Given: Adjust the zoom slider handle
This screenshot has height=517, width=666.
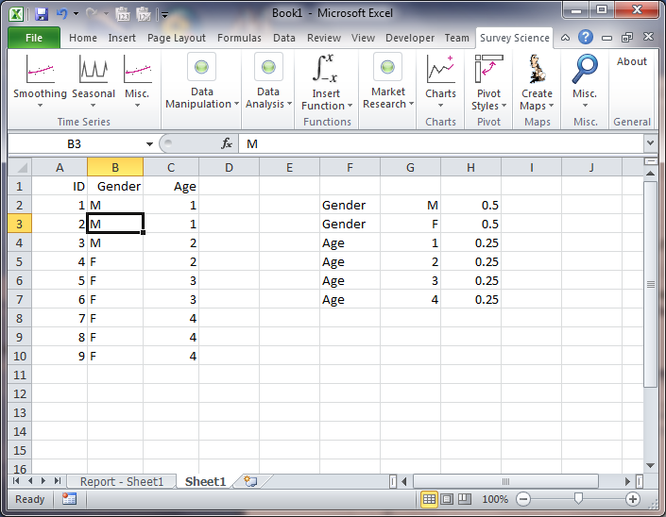Looking at the screenshot, I should [x=578, y=499].
